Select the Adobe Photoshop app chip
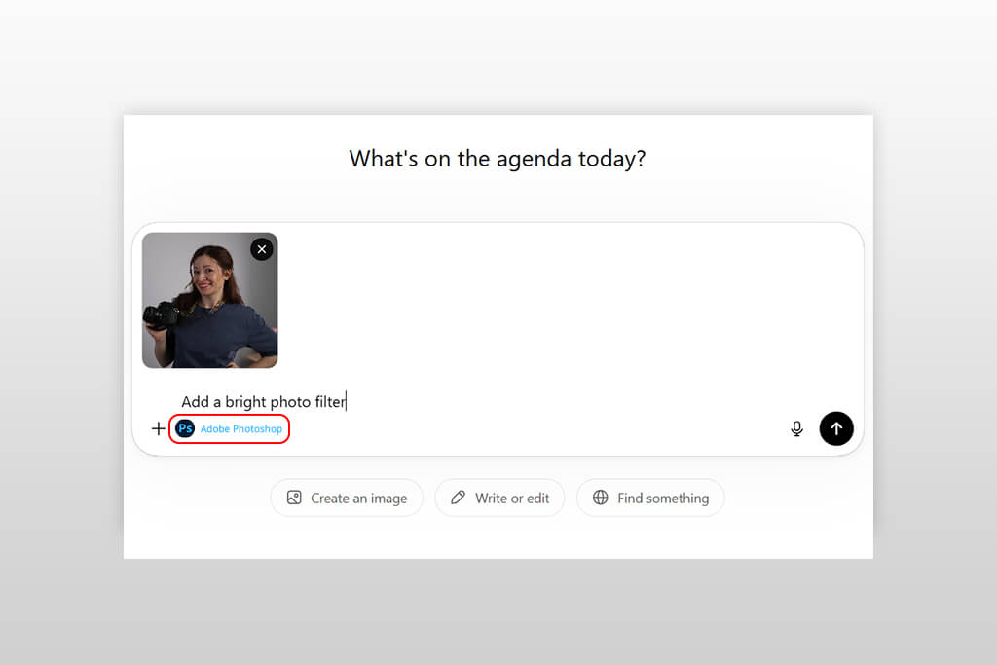This screenshot has width=997, height=665. click(229, 428)
